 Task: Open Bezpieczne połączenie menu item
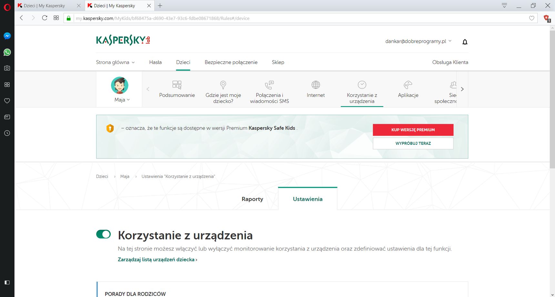coord(231,62)
